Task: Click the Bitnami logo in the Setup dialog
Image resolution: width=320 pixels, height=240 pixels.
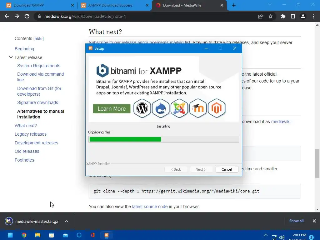Action: coord(102,71)
